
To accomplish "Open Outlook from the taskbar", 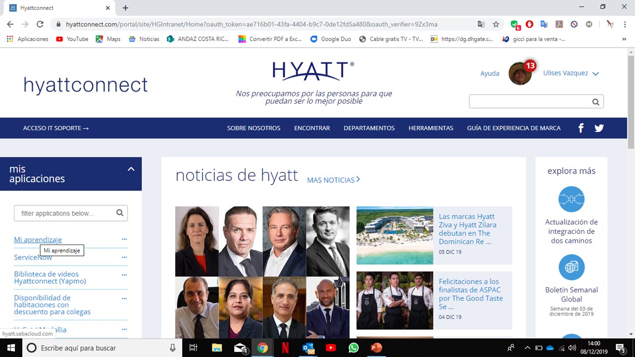I will click(x=308, y=348).
